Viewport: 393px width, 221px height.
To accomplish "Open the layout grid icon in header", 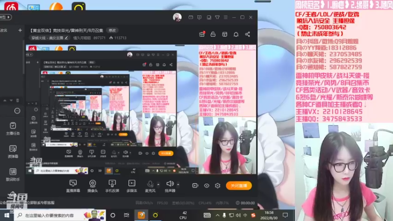I will pos(225,34).
